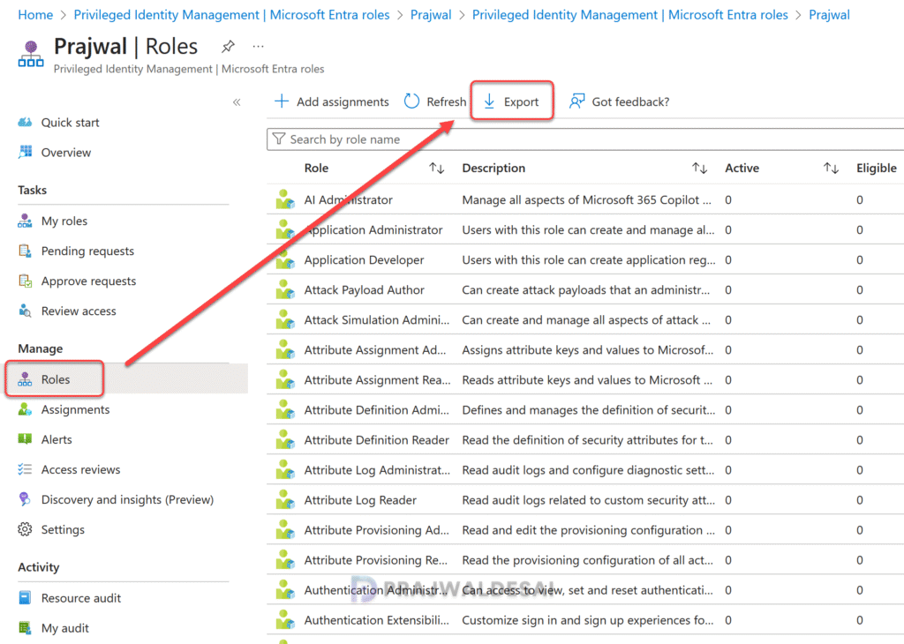The image size is (904, 644).
Task: Go to Home breadcrumb link
Action: click(35, 14)
